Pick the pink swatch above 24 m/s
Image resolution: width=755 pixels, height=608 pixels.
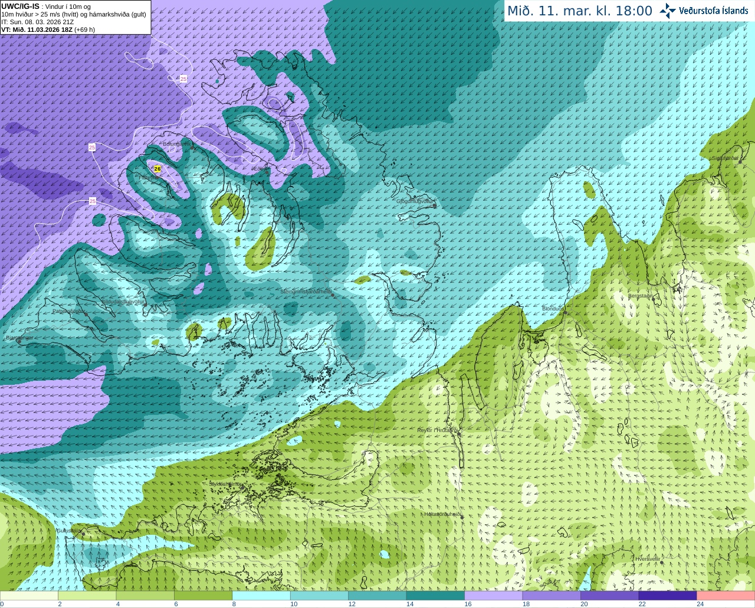(726, 596)
